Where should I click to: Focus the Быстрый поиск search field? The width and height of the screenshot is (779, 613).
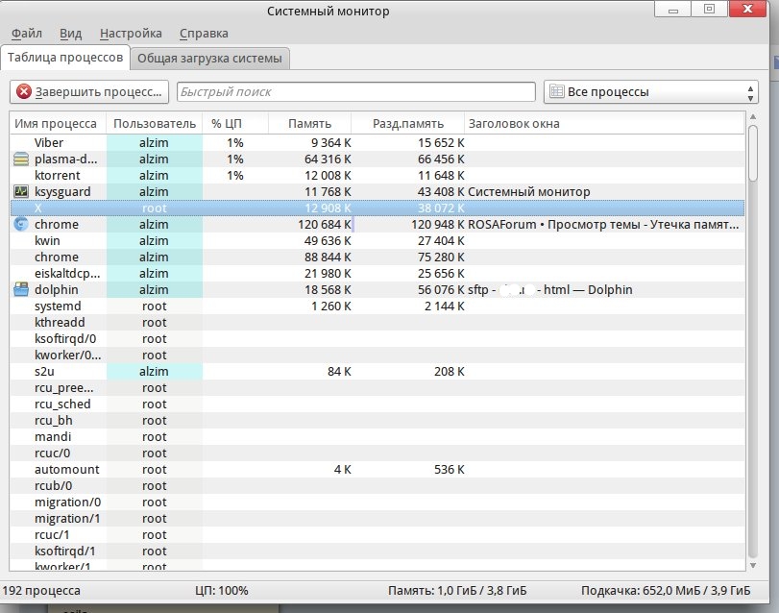pyautogui.click(x=355, y=92)
